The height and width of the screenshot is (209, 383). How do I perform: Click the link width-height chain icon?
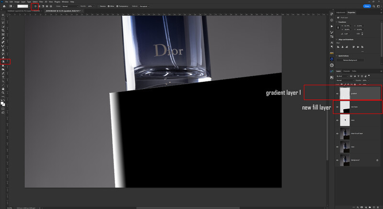[x=338, y=28]
